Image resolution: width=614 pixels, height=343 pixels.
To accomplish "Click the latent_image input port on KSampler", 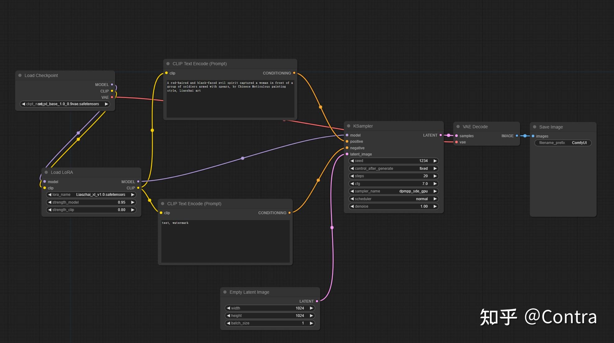I will [346, 154].
